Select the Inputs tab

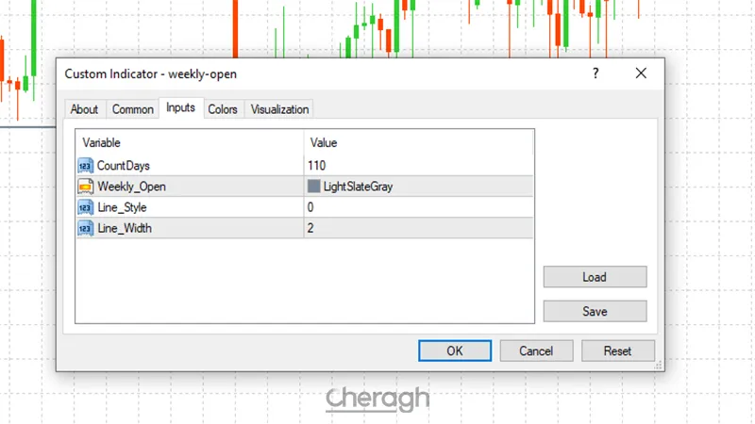point(180,108)
